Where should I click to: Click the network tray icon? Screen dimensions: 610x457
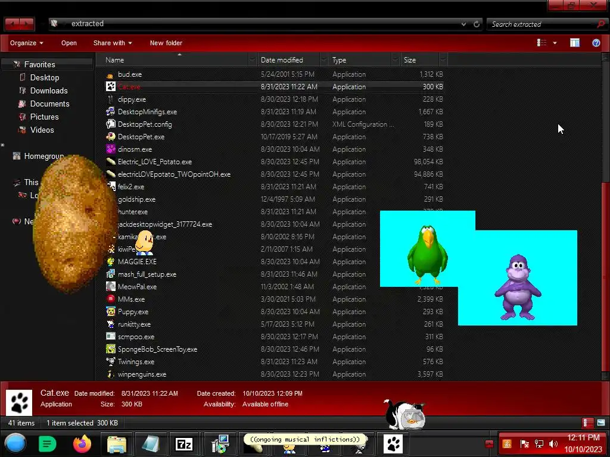coord(539,444)
